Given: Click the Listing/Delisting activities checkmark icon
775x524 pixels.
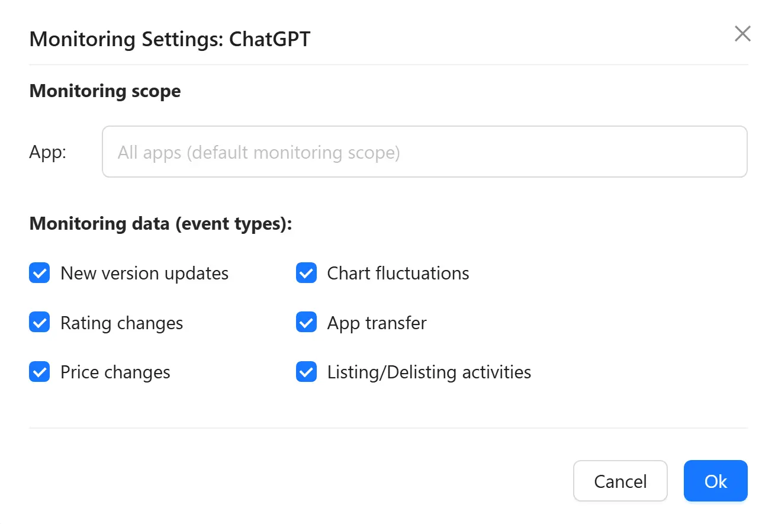Looking at the screenshot, I should (x=306, y=372).
